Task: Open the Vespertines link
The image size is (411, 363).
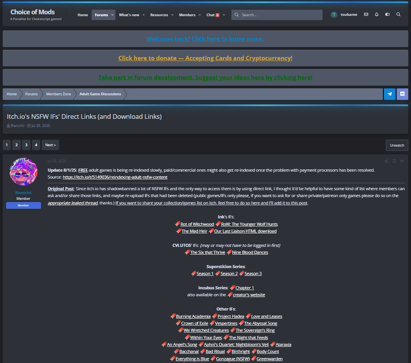Action: [x=226, y=324]
